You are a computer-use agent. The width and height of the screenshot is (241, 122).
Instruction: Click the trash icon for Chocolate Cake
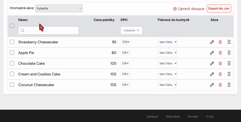[x=220, y=64]
